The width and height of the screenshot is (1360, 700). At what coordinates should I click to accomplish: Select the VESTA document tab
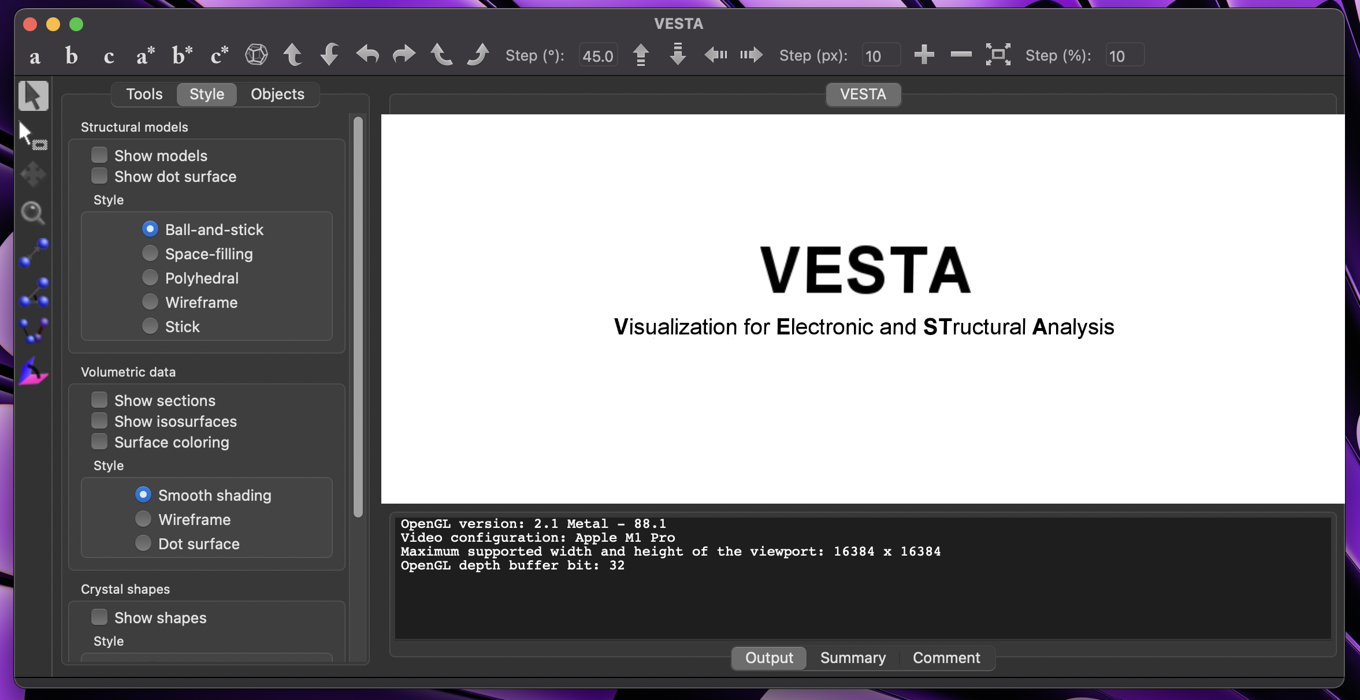coord(863,94)
